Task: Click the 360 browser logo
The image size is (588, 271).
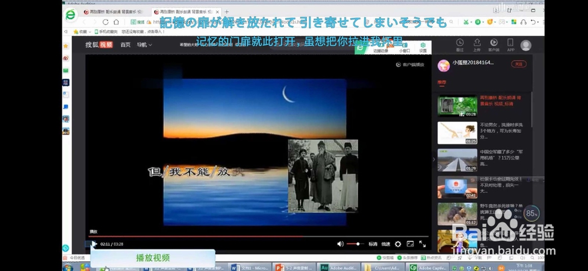Action: [x=70, y=15]
